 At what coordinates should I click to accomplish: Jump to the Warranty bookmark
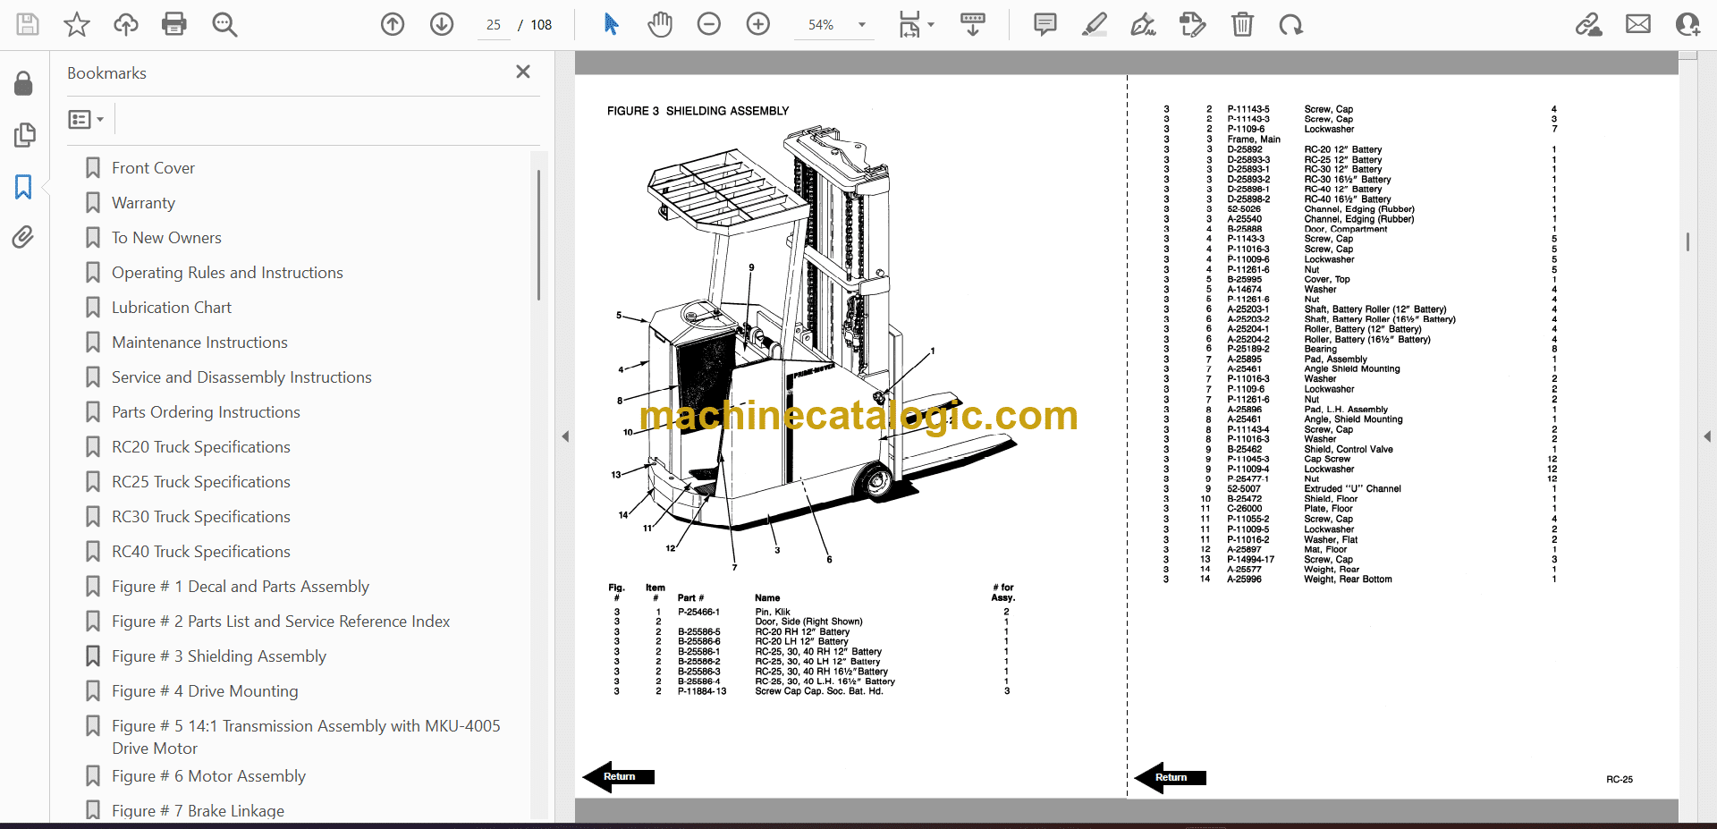pyautogui.click(x=143, y=203)
